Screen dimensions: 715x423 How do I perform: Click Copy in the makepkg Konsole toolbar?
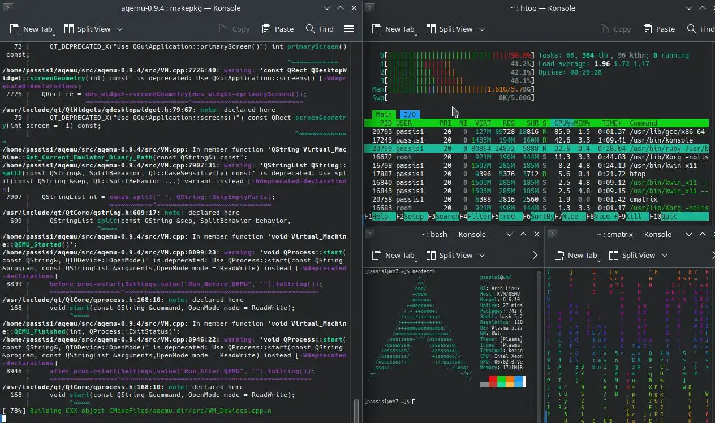[234, 29]
